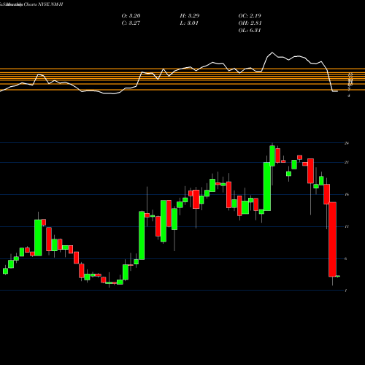Click the close price value C: 3.27

pyautogui.click(x=131, y=23)
